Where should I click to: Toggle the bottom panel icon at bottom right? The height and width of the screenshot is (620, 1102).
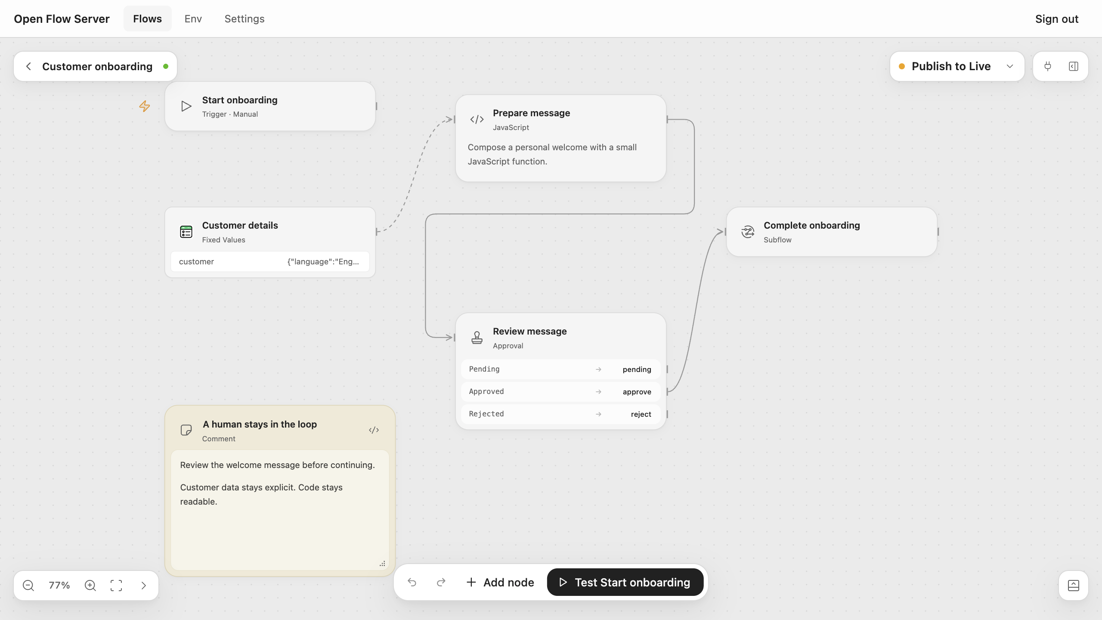1074,586
